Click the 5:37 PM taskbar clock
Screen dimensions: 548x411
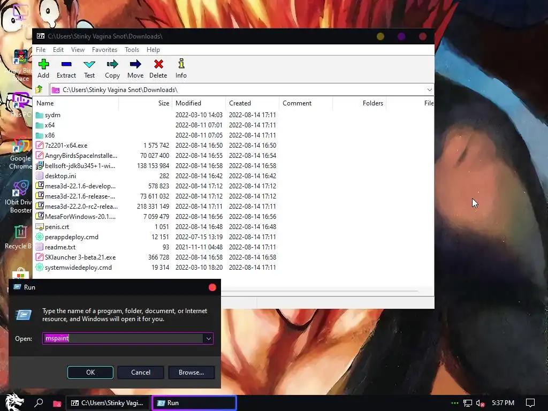point(503,403)
